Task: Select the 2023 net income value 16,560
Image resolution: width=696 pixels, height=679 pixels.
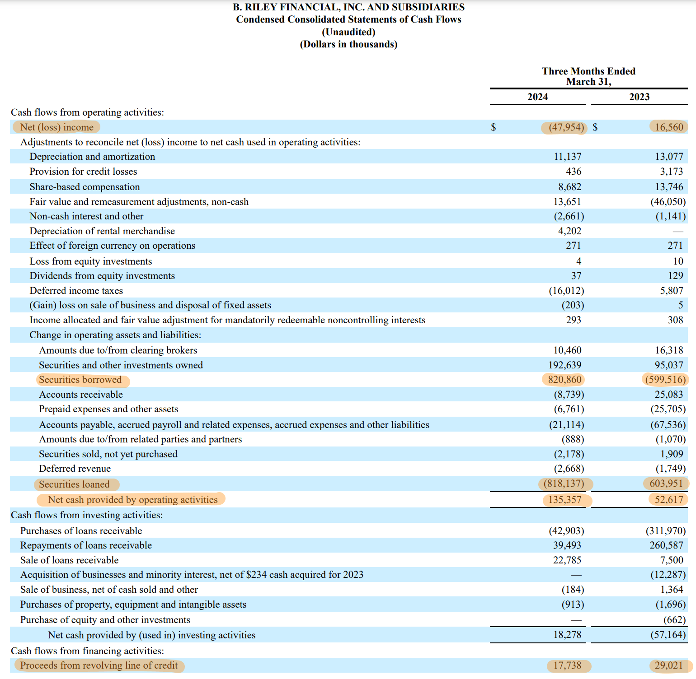Action: coord(669,127)
